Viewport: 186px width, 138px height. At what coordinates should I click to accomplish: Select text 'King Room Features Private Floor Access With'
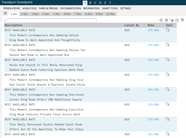45,114
